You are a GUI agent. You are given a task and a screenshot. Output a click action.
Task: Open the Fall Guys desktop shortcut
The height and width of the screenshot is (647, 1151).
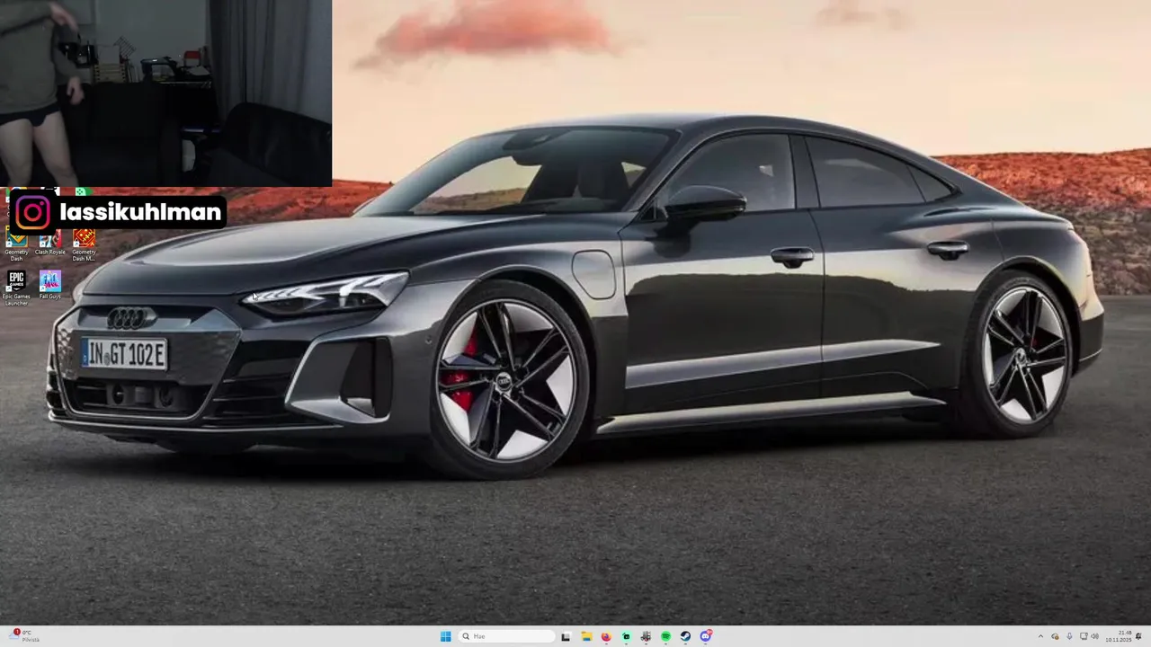point(50,285)
